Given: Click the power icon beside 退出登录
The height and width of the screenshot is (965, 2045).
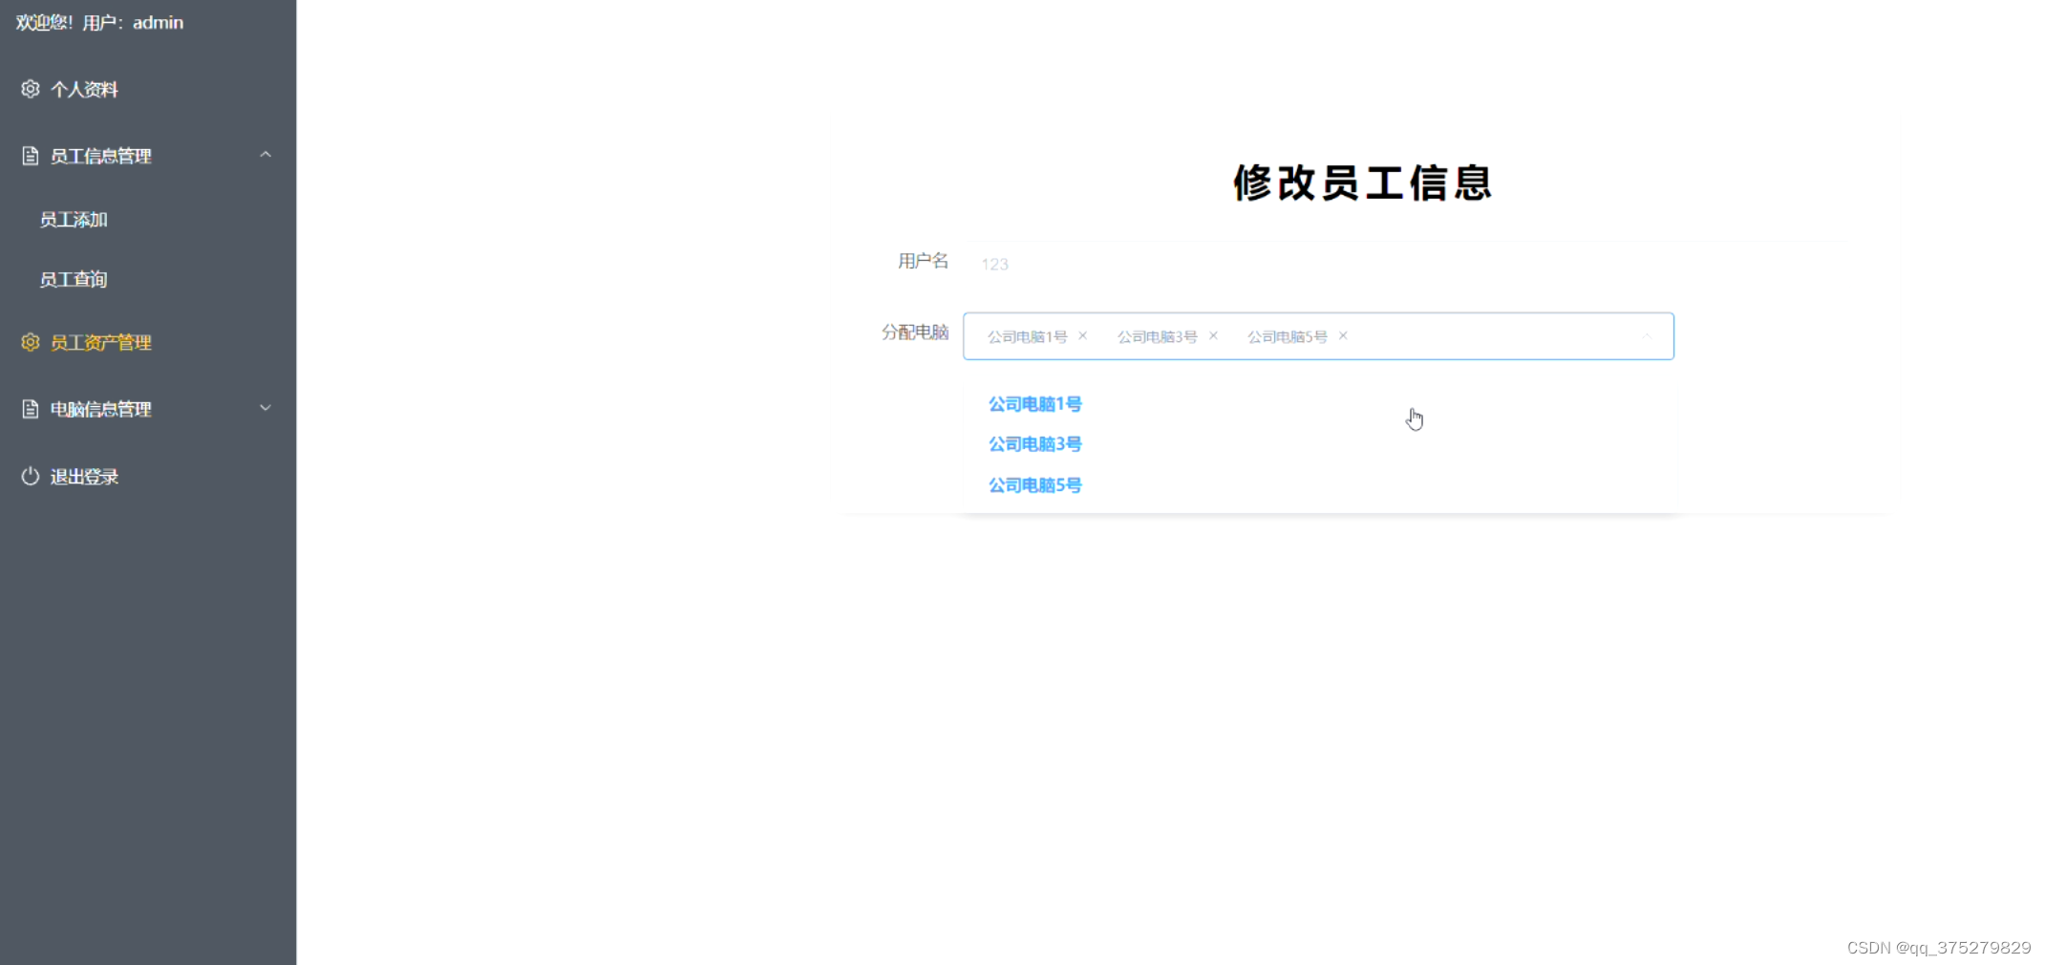Looking at the screenshot, I should (31, 476).
